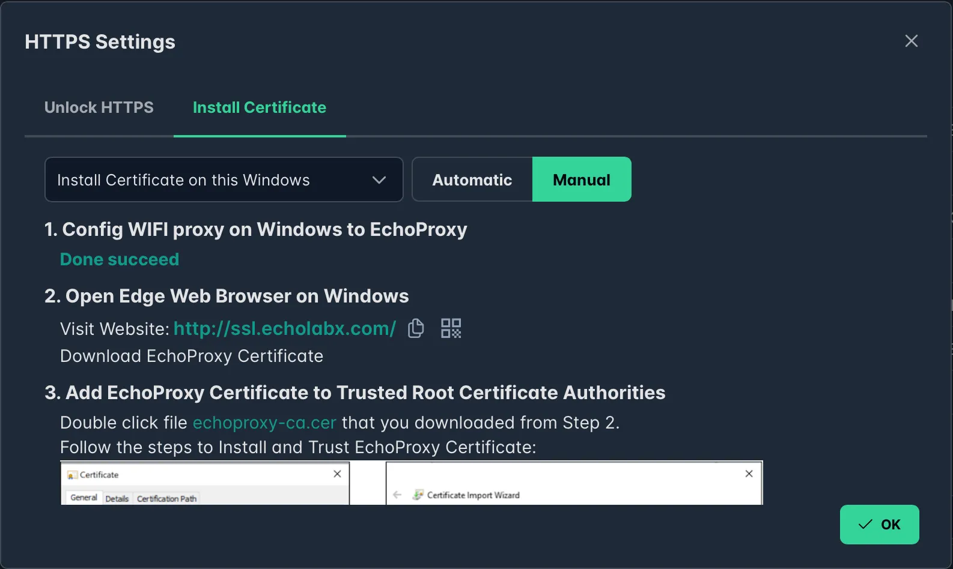Screen dimensions: 953x569
Task: Click Download EchoProxy Certificate text
Action: pos(192,356)
